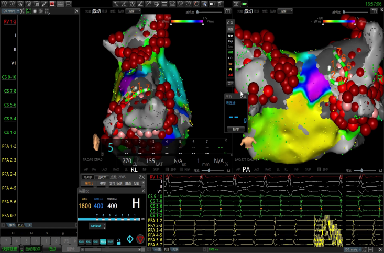Click the 校零 button in pressure panel
384x253 pixels.
[235, 128]
